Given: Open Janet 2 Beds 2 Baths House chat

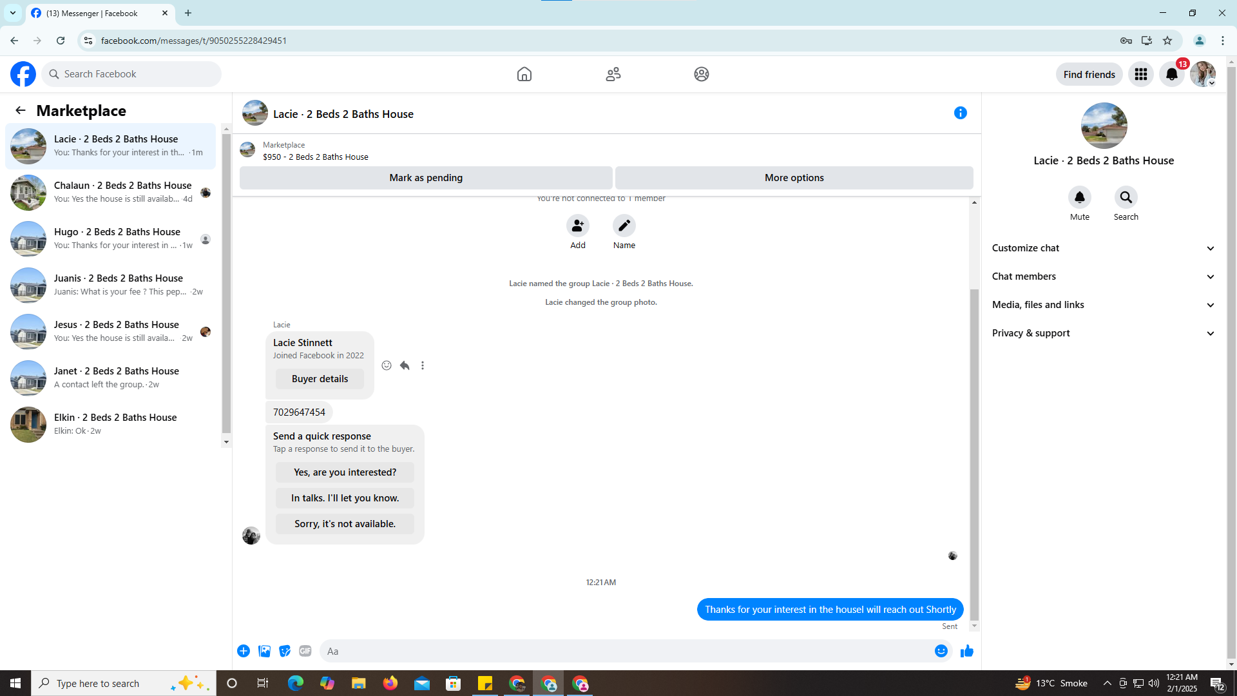Looking at the screenshot, I should pyautogui.click(x=110, y=378).
